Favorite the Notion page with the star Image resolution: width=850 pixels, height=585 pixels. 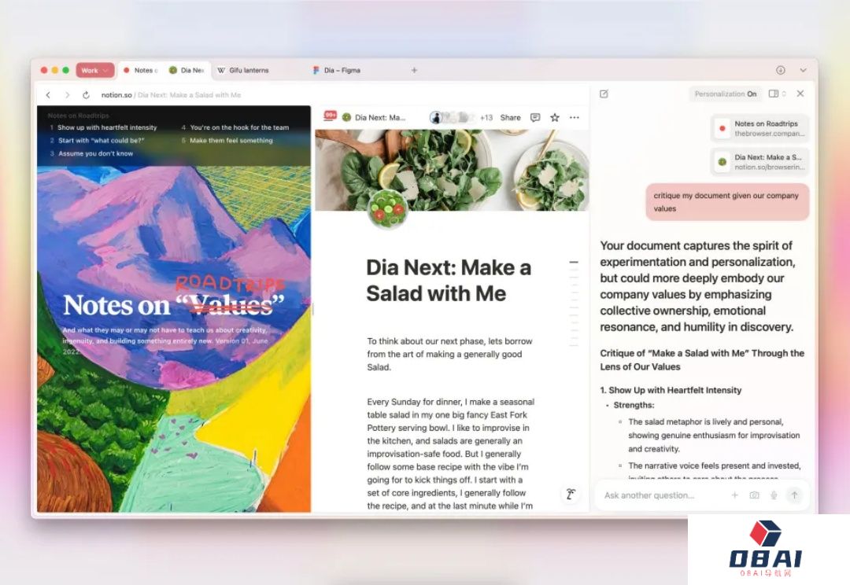(x=555, y=117)
